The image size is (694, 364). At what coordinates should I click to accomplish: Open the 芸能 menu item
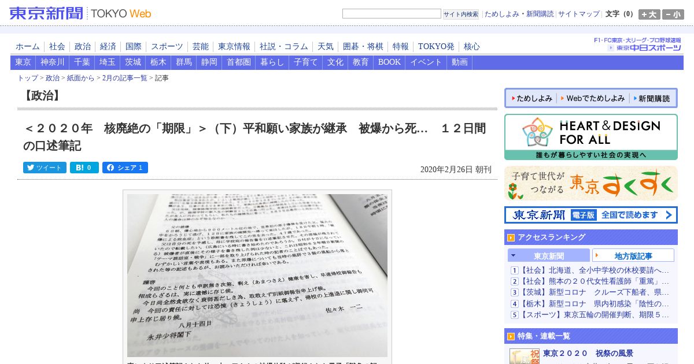pyautogui.click(x=201, y=47)
